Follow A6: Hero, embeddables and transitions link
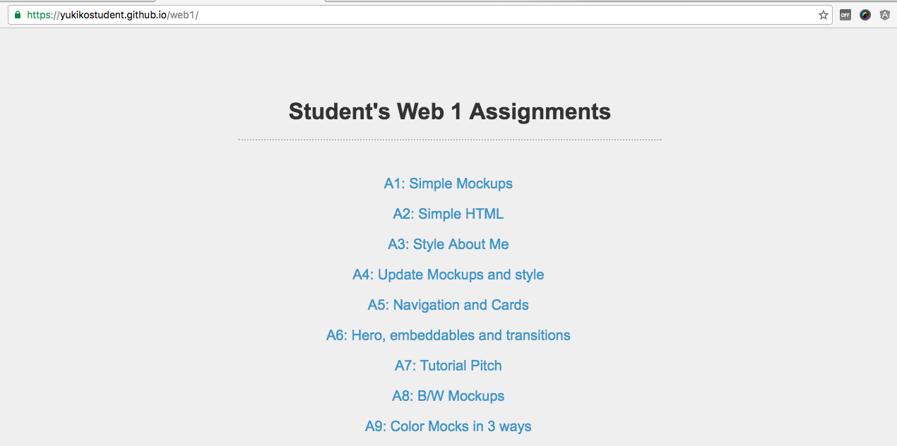This screenshot has width=897, height=446. pos(448,335)
